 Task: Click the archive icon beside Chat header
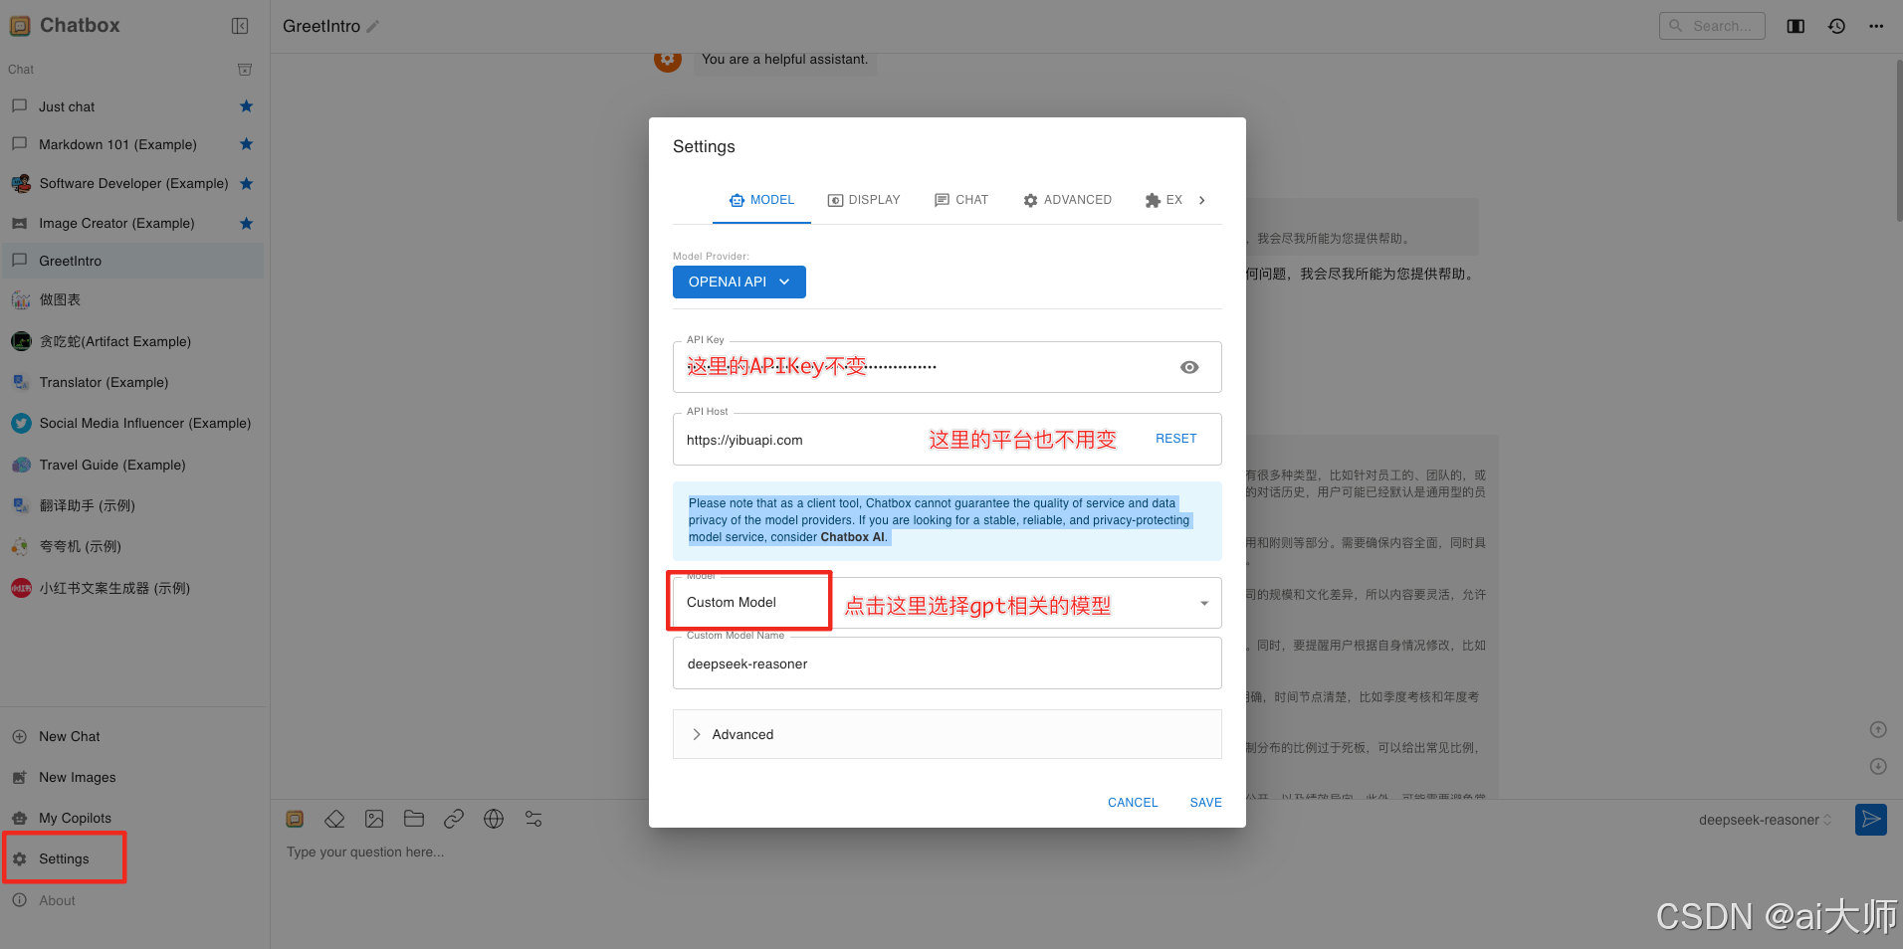click(245, 70)
